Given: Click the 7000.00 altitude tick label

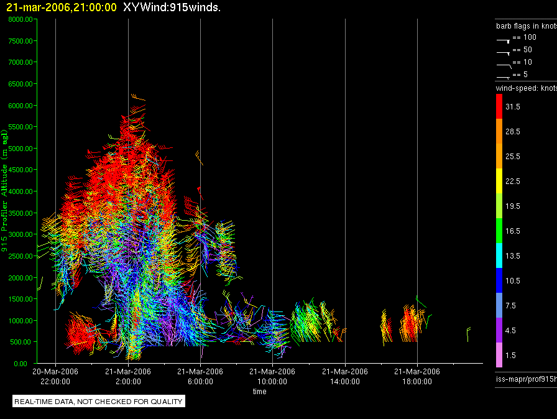Looking at the screenshot, I should [21, 62].
